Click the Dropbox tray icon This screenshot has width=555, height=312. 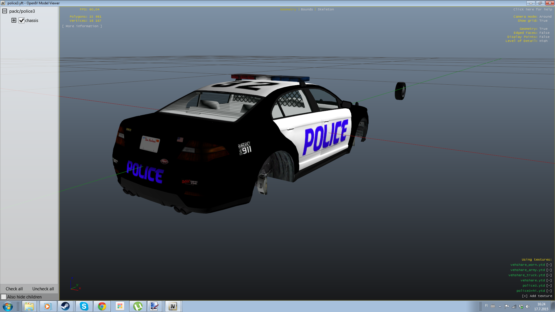tap(521, 307)
